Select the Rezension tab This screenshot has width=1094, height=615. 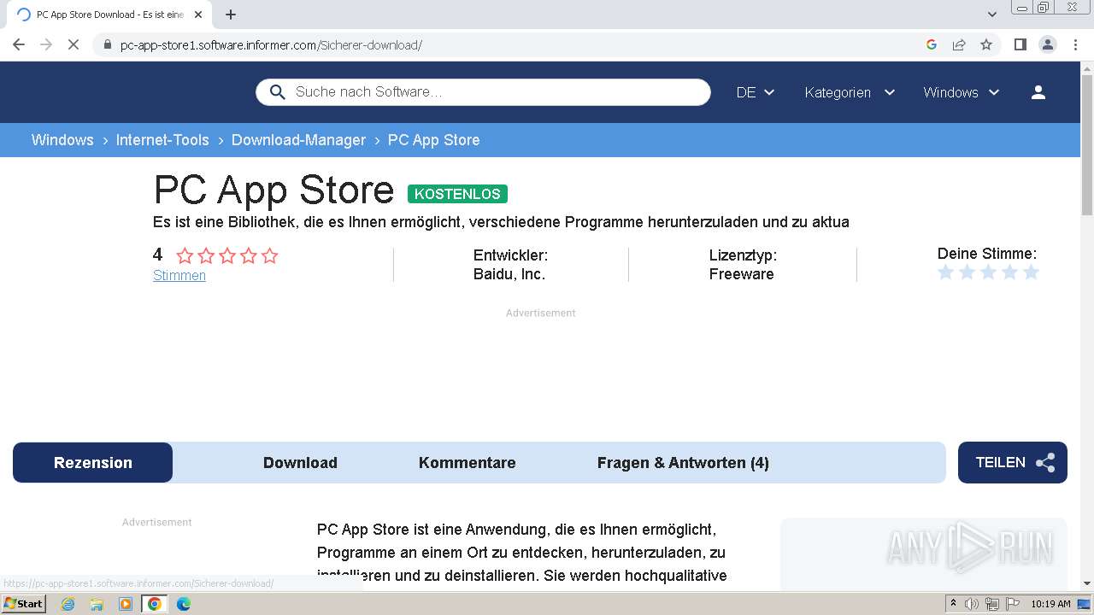(x=93, y=462)
